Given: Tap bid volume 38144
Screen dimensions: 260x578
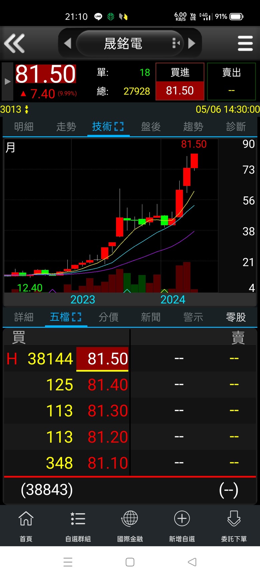Looking at the screenshot, I should [50, 359].
